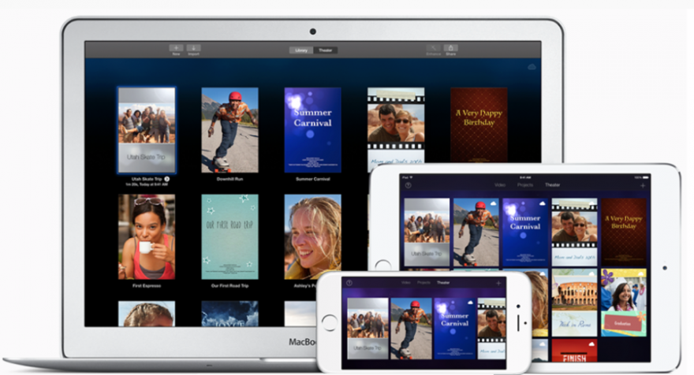Select Theater tab on the iPhone

[443, 283]
